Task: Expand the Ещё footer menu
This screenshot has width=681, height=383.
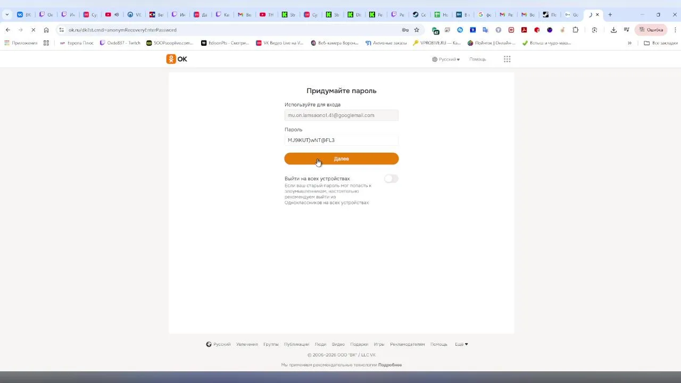Action: pos(461,344)
